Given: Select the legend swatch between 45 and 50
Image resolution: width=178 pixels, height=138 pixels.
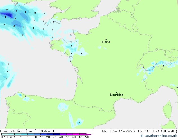Looking at the screenshot, I should [x=83, y=134].
